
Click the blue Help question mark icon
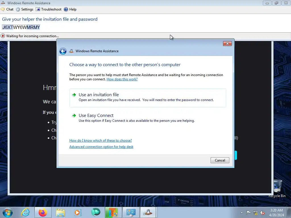pyautogui.click(x=66, y=9)
